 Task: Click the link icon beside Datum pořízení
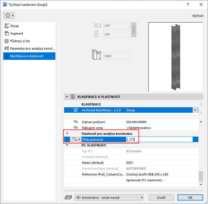click(76, 122)
